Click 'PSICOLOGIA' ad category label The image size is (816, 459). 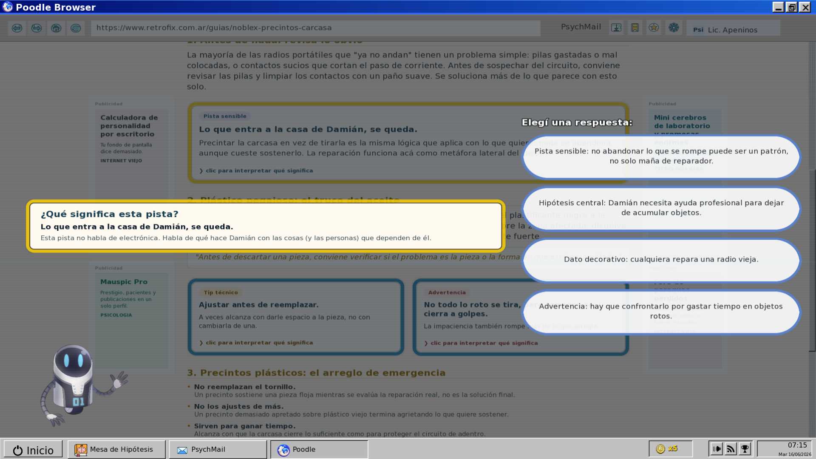point(116,315)
